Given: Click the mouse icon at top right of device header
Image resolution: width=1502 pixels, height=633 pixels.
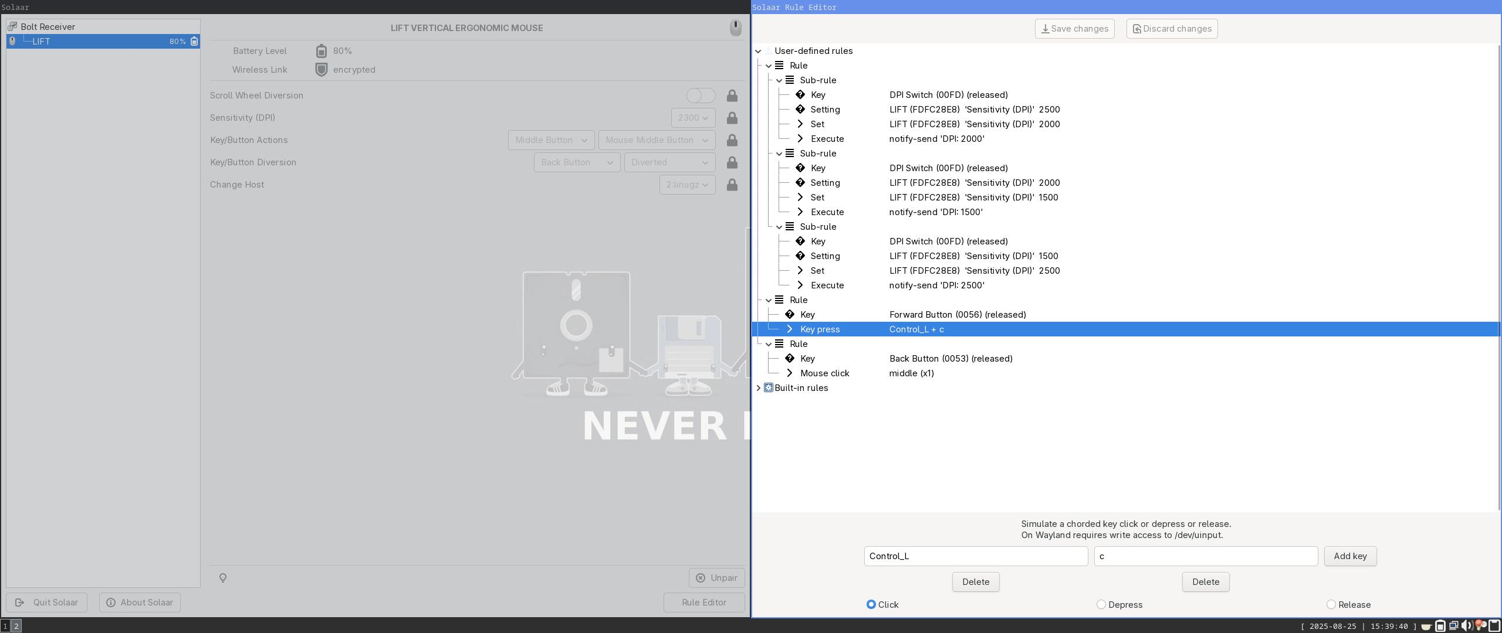Looking at the screenshot, I should pyautogui.click(x=735, y=28).
